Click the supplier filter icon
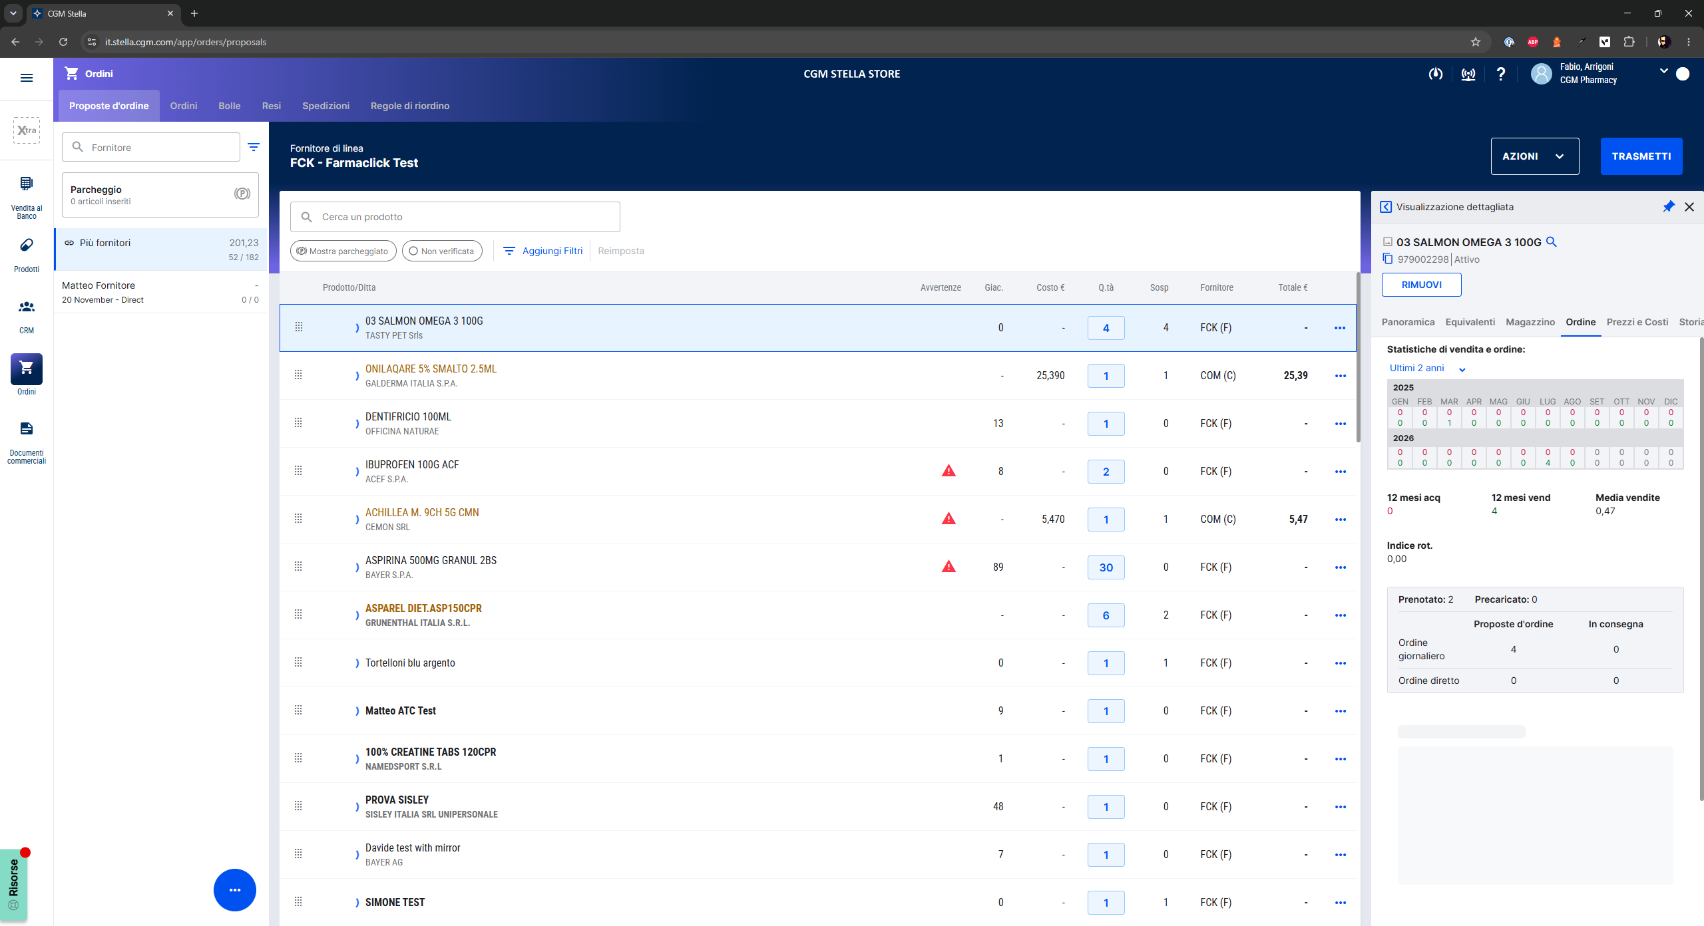The height and width of the screenshot is (926, 1704). pyautogui.click(x=254, y=147)
